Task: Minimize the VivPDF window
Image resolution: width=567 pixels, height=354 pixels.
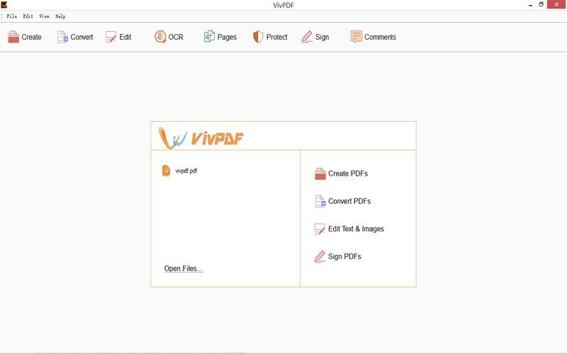Action: point(530,5)
